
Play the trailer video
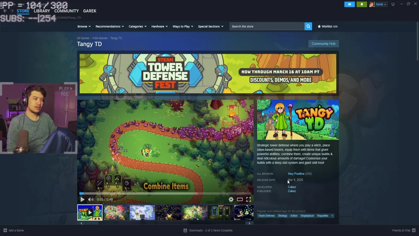[x=82, y=199]
